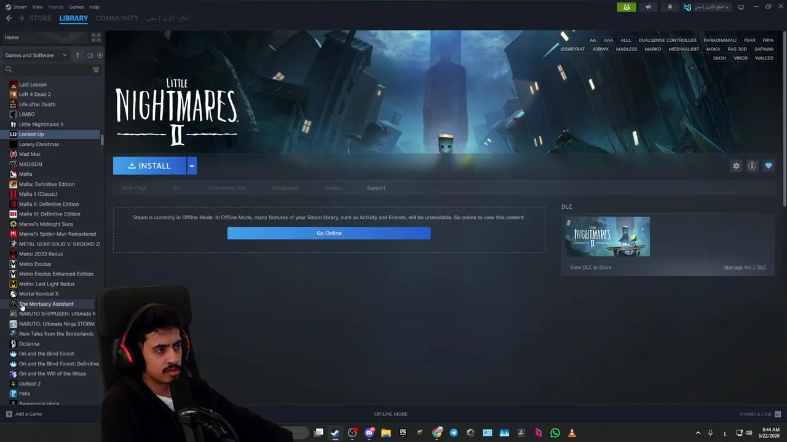Show game info icon
The image size is (787, 442).
pos(752,166)
